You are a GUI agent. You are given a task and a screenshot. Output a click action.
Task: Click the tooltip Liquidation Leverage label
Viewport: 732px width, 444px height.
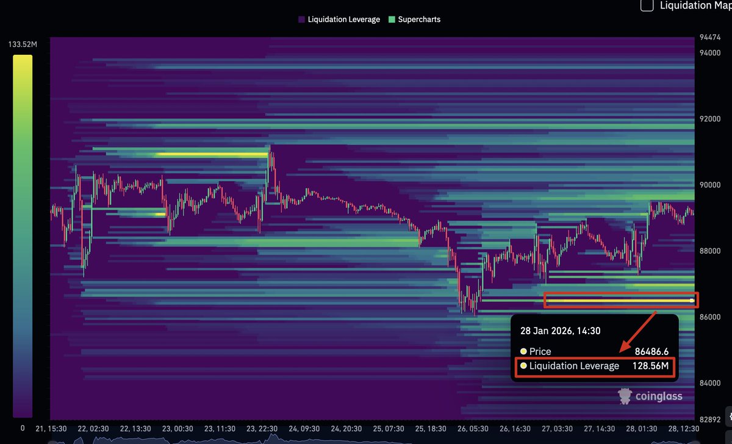click(574, 366)
